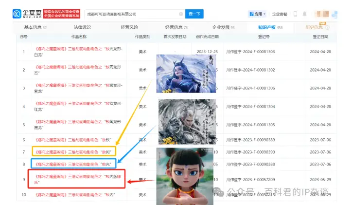Open work titled 敖光龙形-白龙 in row 1
The width and height of the screenshot is (352, 205).
coord(78,52)
